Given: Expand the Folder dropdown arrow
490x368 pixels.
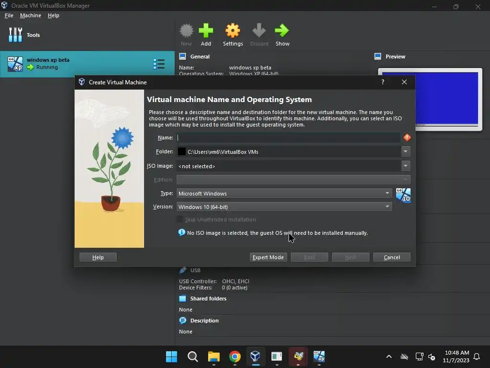Looking at the screenshot, I should [x=406, y=151].
